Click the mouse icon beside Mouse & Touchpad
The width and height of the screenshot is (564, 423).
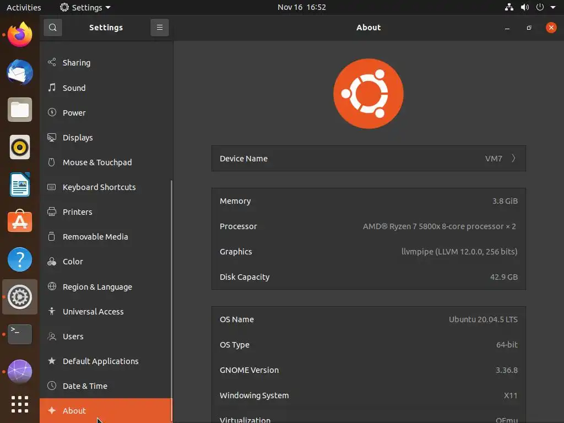click(x=52, y=162)
